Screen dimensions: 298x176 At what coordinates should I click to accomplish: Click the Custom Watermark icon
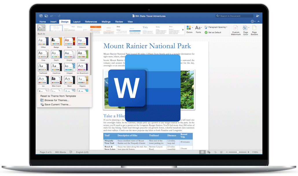(x=236, y=28)
